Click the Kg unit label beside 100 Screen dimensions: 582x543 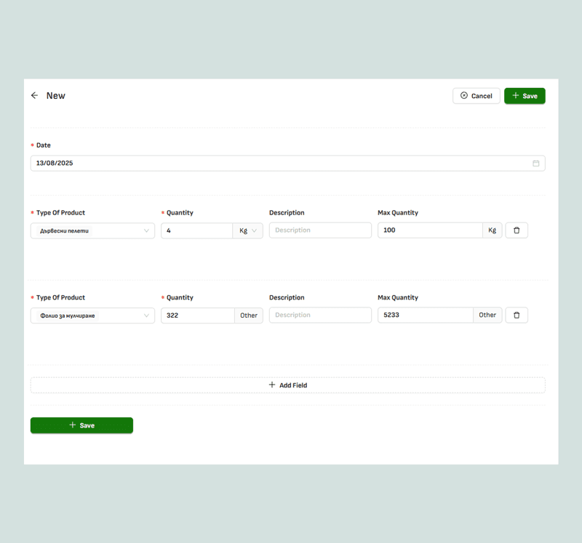493,230
